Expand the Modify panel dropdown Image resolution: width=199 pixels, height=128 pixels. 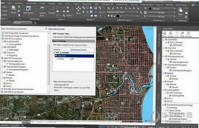coord(91,20)
